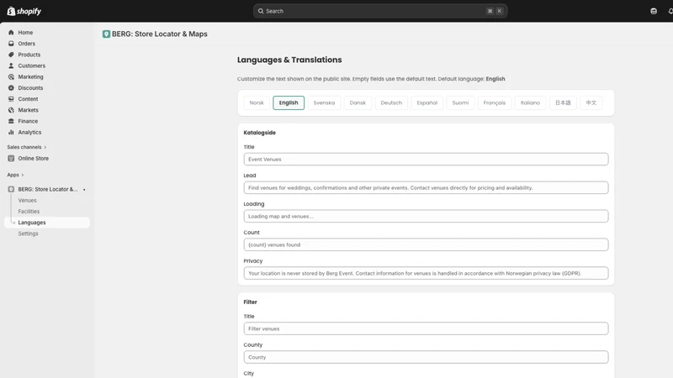Click the Orders sidebar icon
This screenshot has width=673, height=378.
click(11, 44)
